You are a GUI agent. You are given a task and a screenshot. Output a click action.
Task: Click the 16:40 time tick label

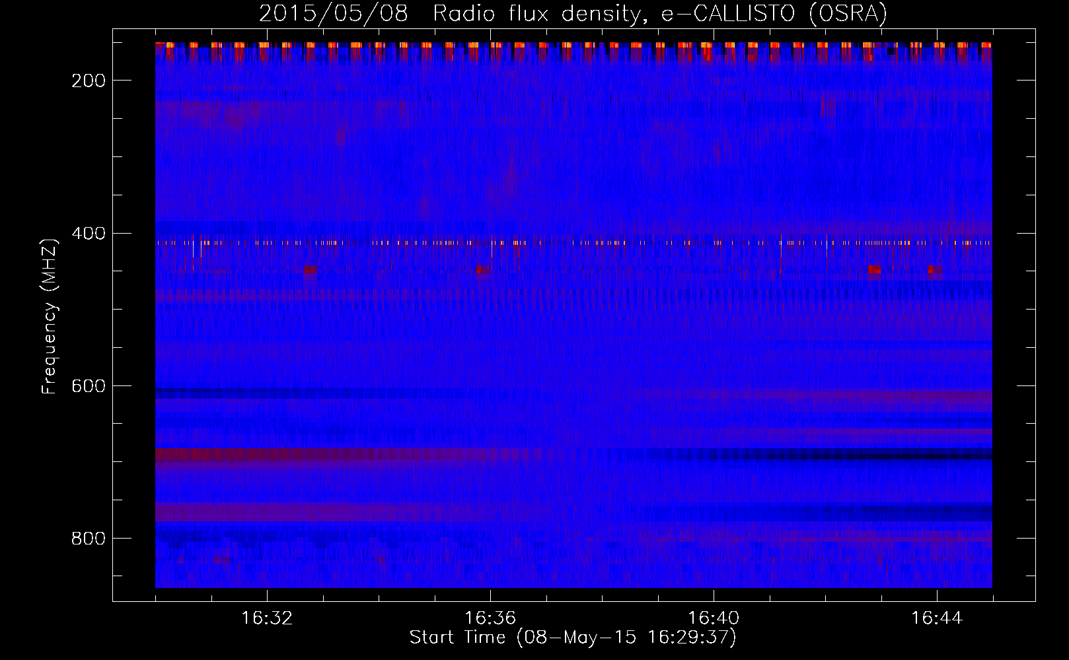click(x=714, y=618)
